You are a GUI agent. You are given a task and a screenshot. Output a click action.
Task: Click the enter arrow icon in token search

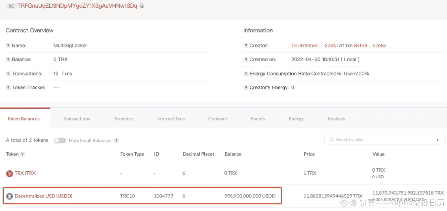click(438, 139)
